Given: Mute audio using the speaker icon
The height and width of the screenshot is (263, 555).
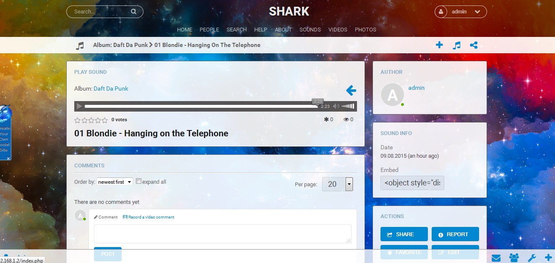Looking at the screenshot, I should click(x=336, y=106).
